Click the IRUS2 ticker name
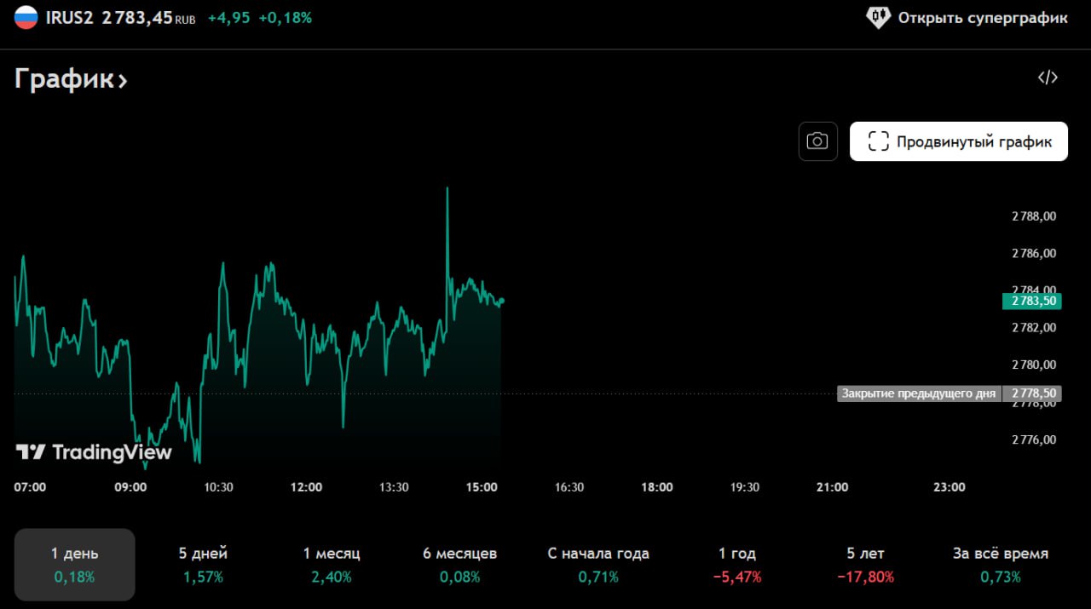Screen dimensions: 1091x609 69,17
